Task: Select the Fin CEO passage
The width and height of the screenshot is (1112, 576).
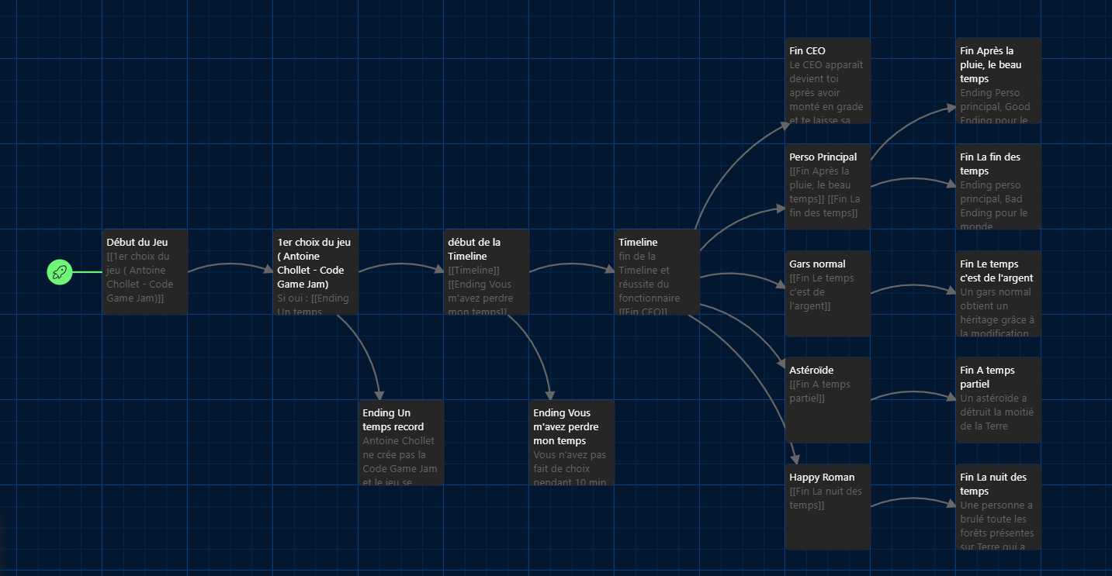Action: tap(827, 81)
